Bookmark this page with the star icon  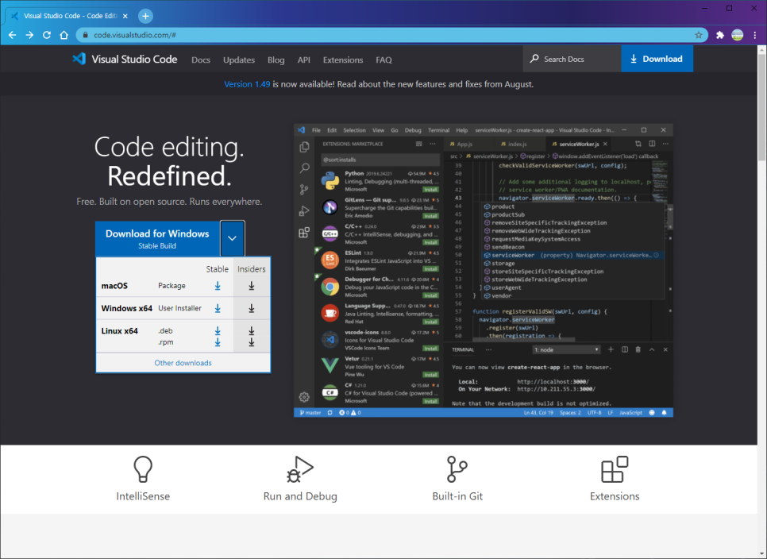[x=698, y=35]
